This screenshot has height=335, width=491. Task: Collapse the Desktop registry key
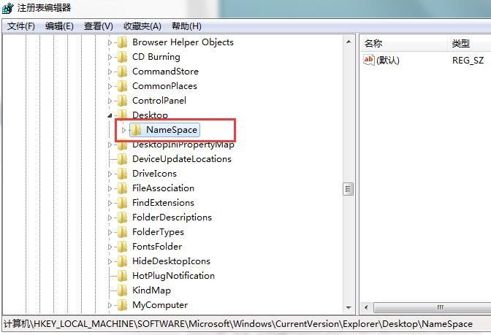(x=111, y=115)
